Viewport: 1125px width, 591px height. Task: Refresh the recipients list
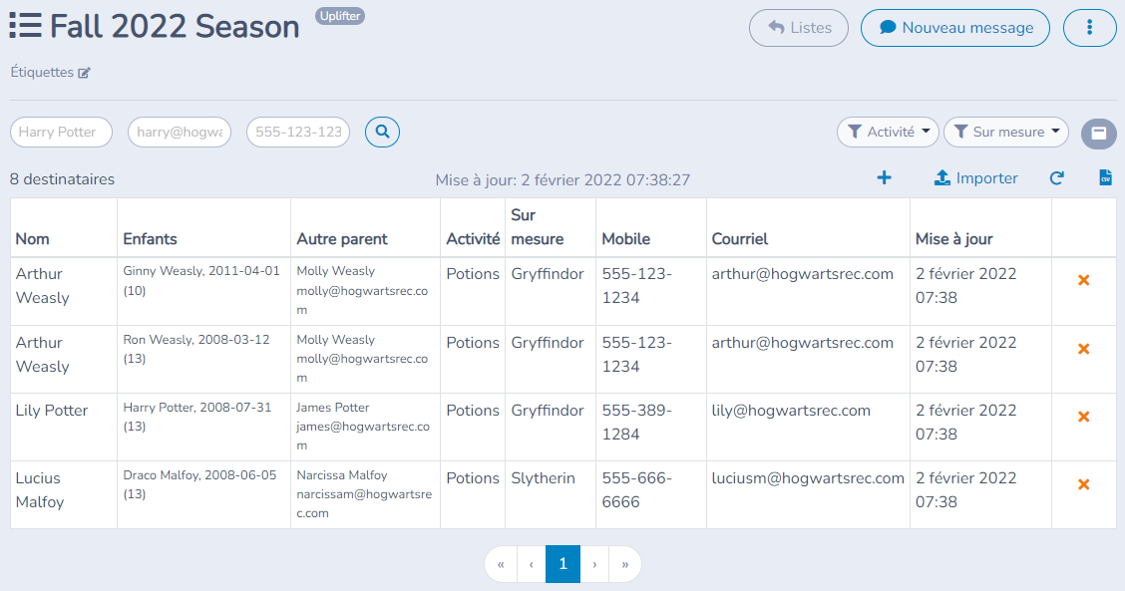click(1056, 177)
